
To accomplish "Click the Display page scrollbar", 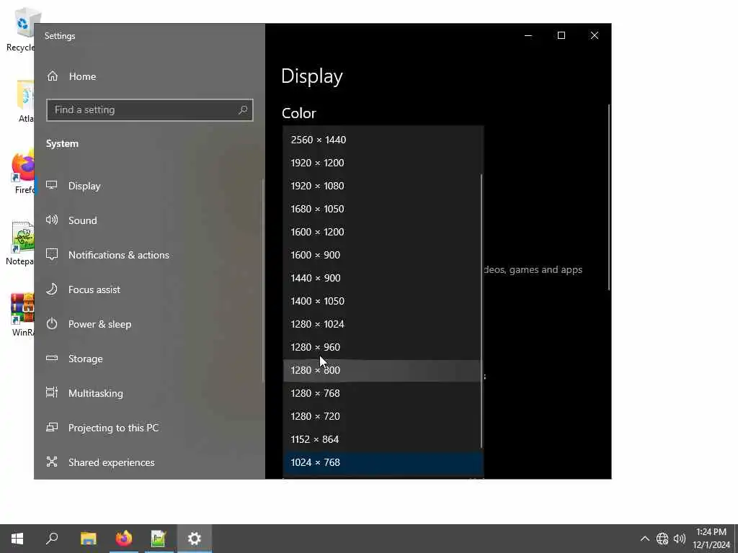I will tap(609, 197).
